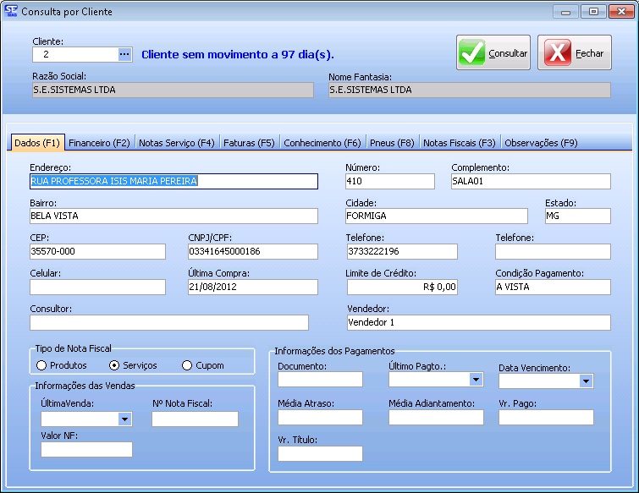Select the Produtos radio button

point(41,365)
